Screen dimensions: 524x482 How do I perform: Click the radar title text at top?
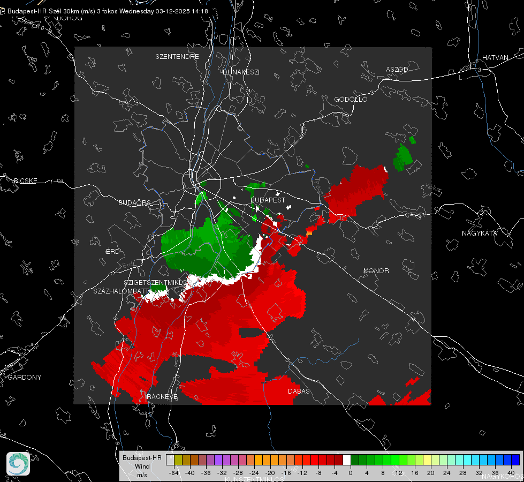click(x=108, y=11)
